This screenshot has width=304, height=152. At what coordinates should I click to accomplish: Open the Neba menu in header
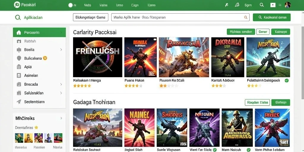coord(88,5)
